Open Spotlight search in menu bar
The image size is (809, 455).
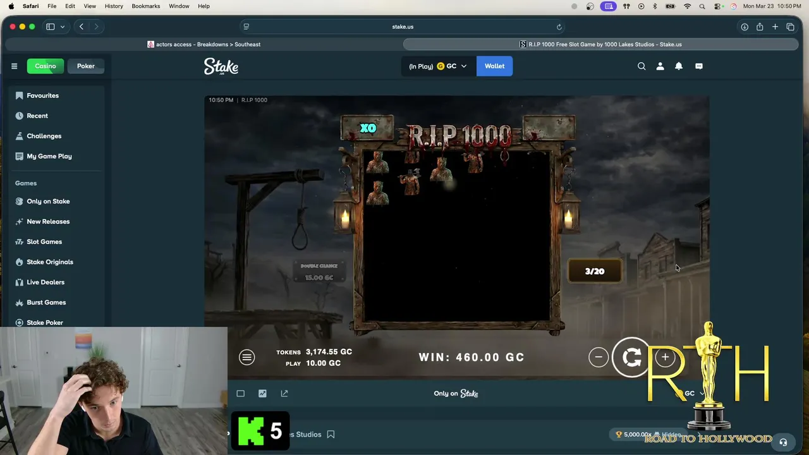pyautogui.click(x=702, y=6)
